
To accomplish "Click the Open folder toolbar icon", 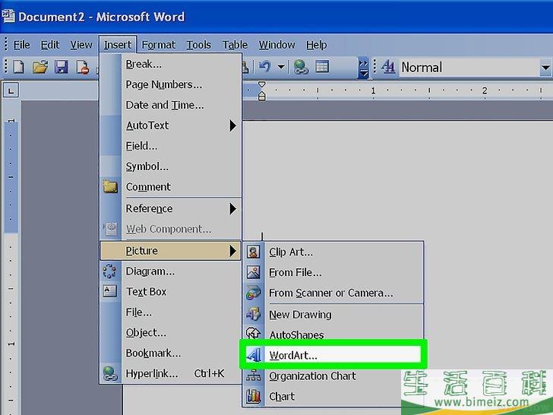I will 40,67.
